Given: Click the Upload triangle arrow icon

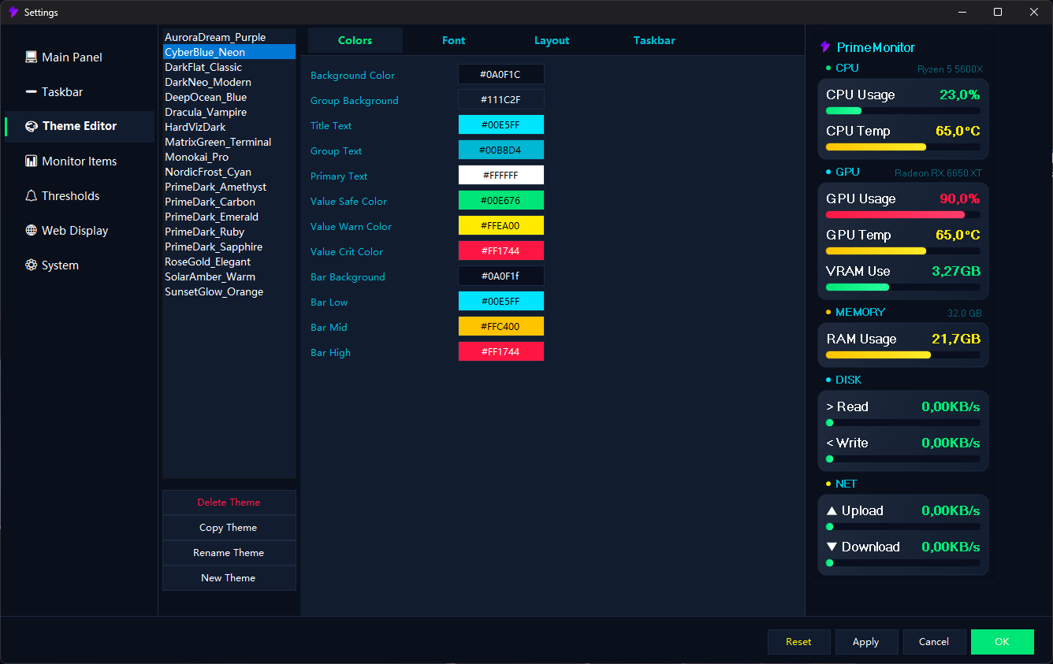Looking at the screenshot, I should 832,510.
